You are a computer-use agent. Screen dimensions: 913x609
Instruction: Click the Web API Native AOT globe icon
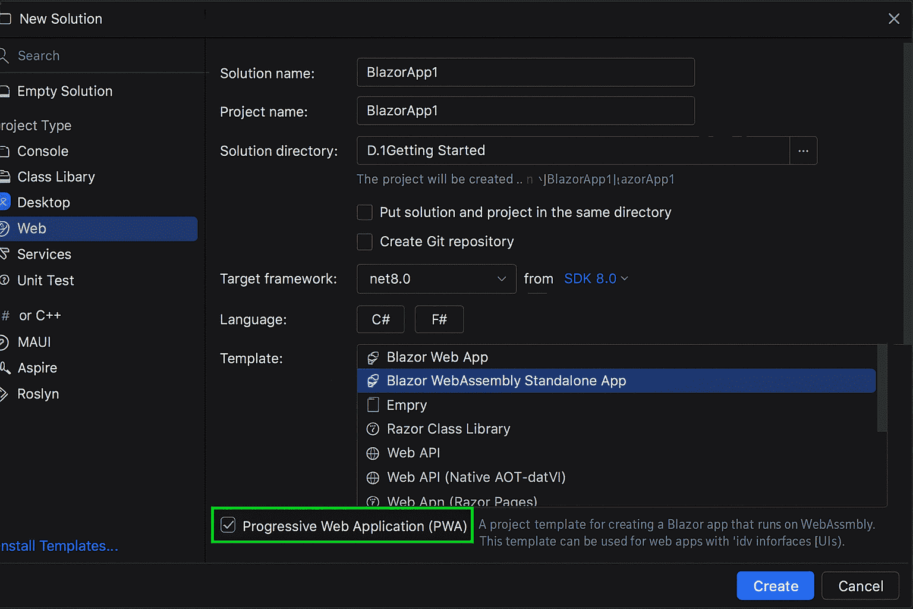(x=373, y=478)
